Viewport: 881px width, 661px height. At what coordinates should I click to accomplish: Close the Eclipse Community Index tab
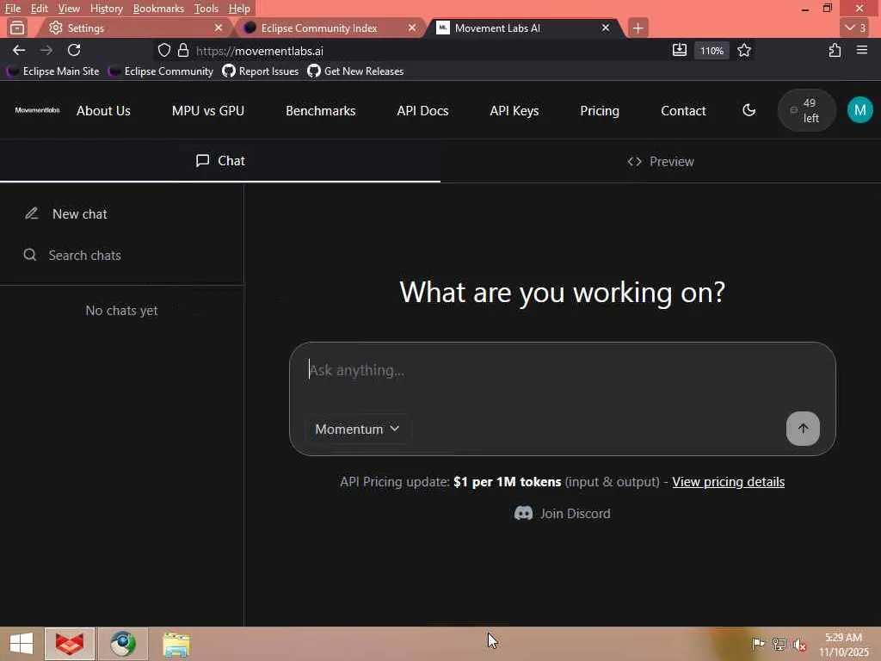point(412,28)
